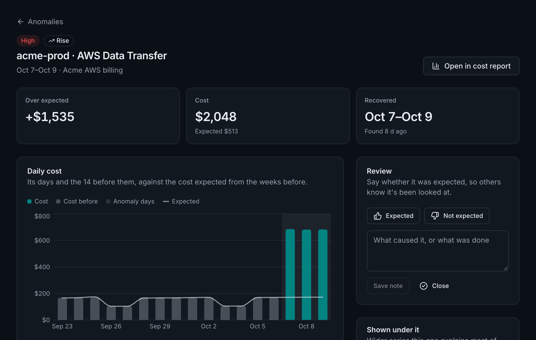Click the $600 axis label
The height and width of the screenshot is (340, 536).
tap(42, 240)
